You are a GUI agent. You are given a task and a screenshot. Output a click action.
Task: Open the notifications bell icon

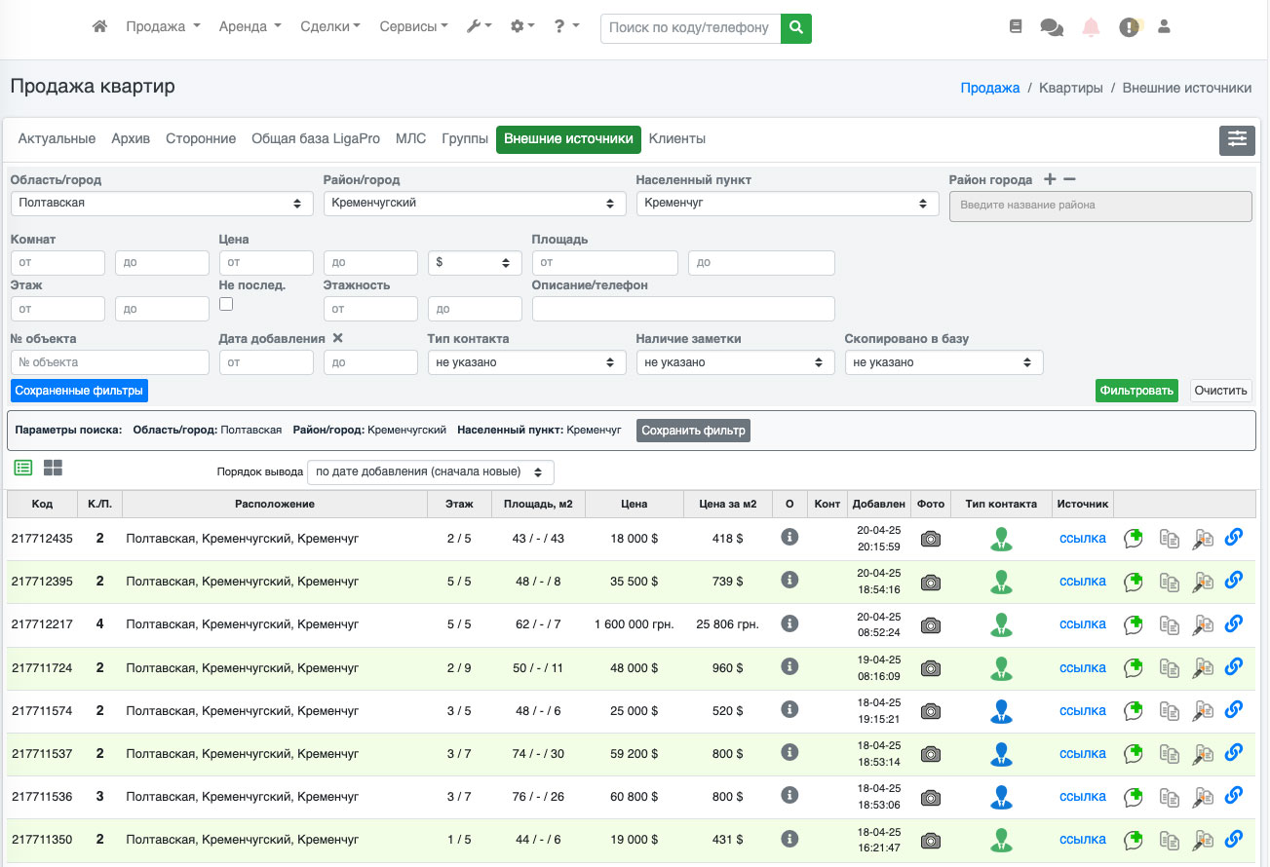1091,27
